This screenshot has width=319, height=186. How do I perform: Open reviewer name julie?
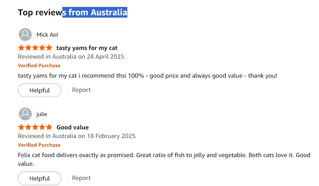coord(42,114)
